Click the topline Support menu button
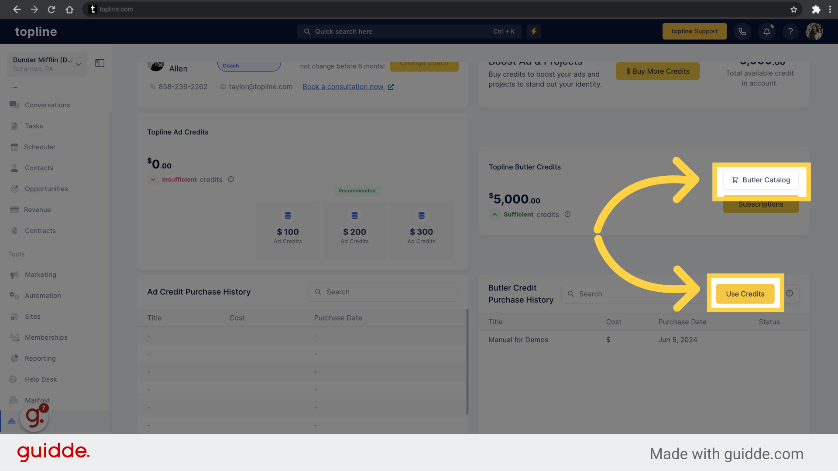This screenshot has height=471, width=838. (694, 31)
